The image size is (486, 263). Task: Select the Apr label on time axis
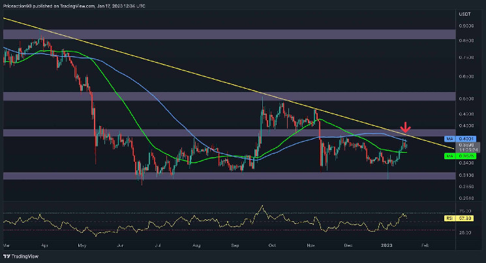click(x=44, y=245)
